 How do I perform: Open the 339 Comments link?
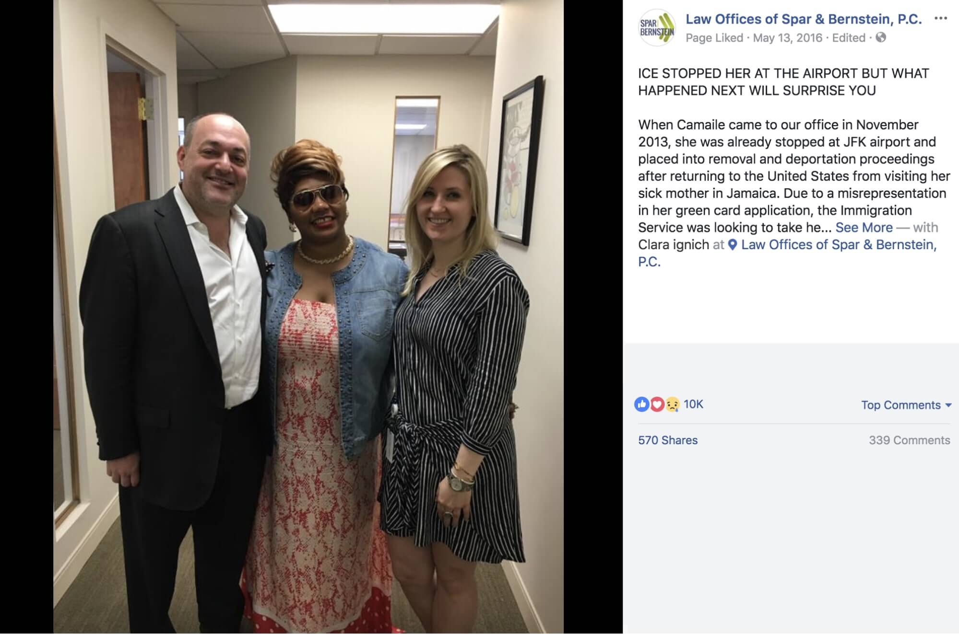(x=909, y=440)
